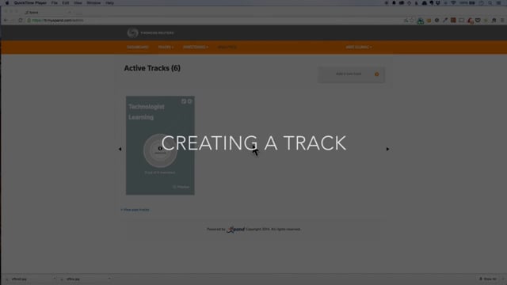Image resolution: width=507 pixels, height=285 pixels.
Task: Open the Edit menu
Action: coord(66,3)
